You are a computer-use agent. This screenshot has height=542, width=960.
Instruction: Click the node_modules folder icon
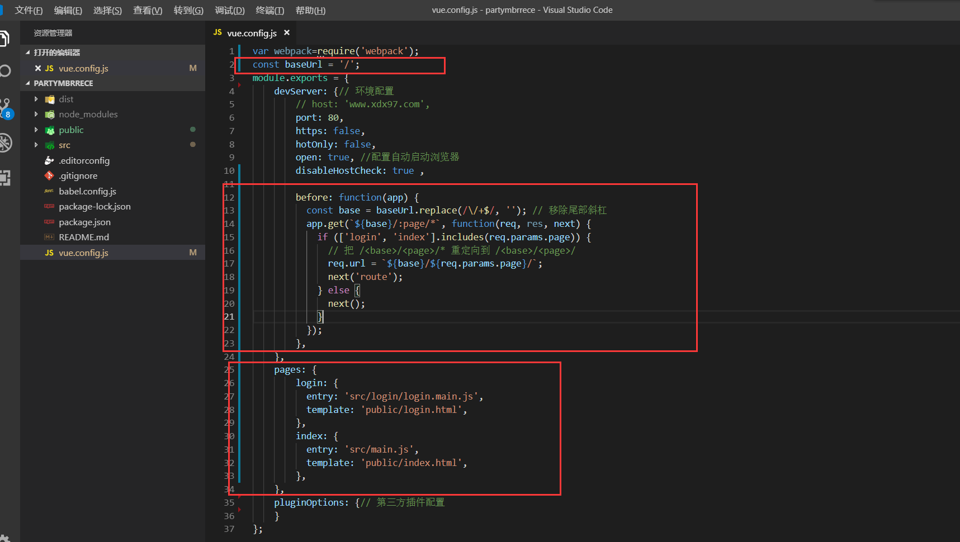point(50,115)
